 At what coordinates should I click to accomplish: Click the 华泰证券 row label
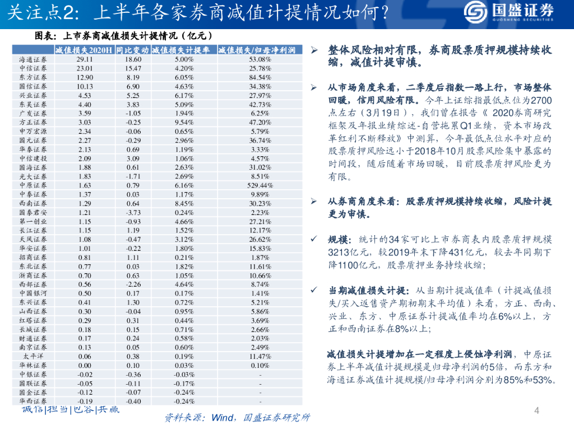(33, 149)
